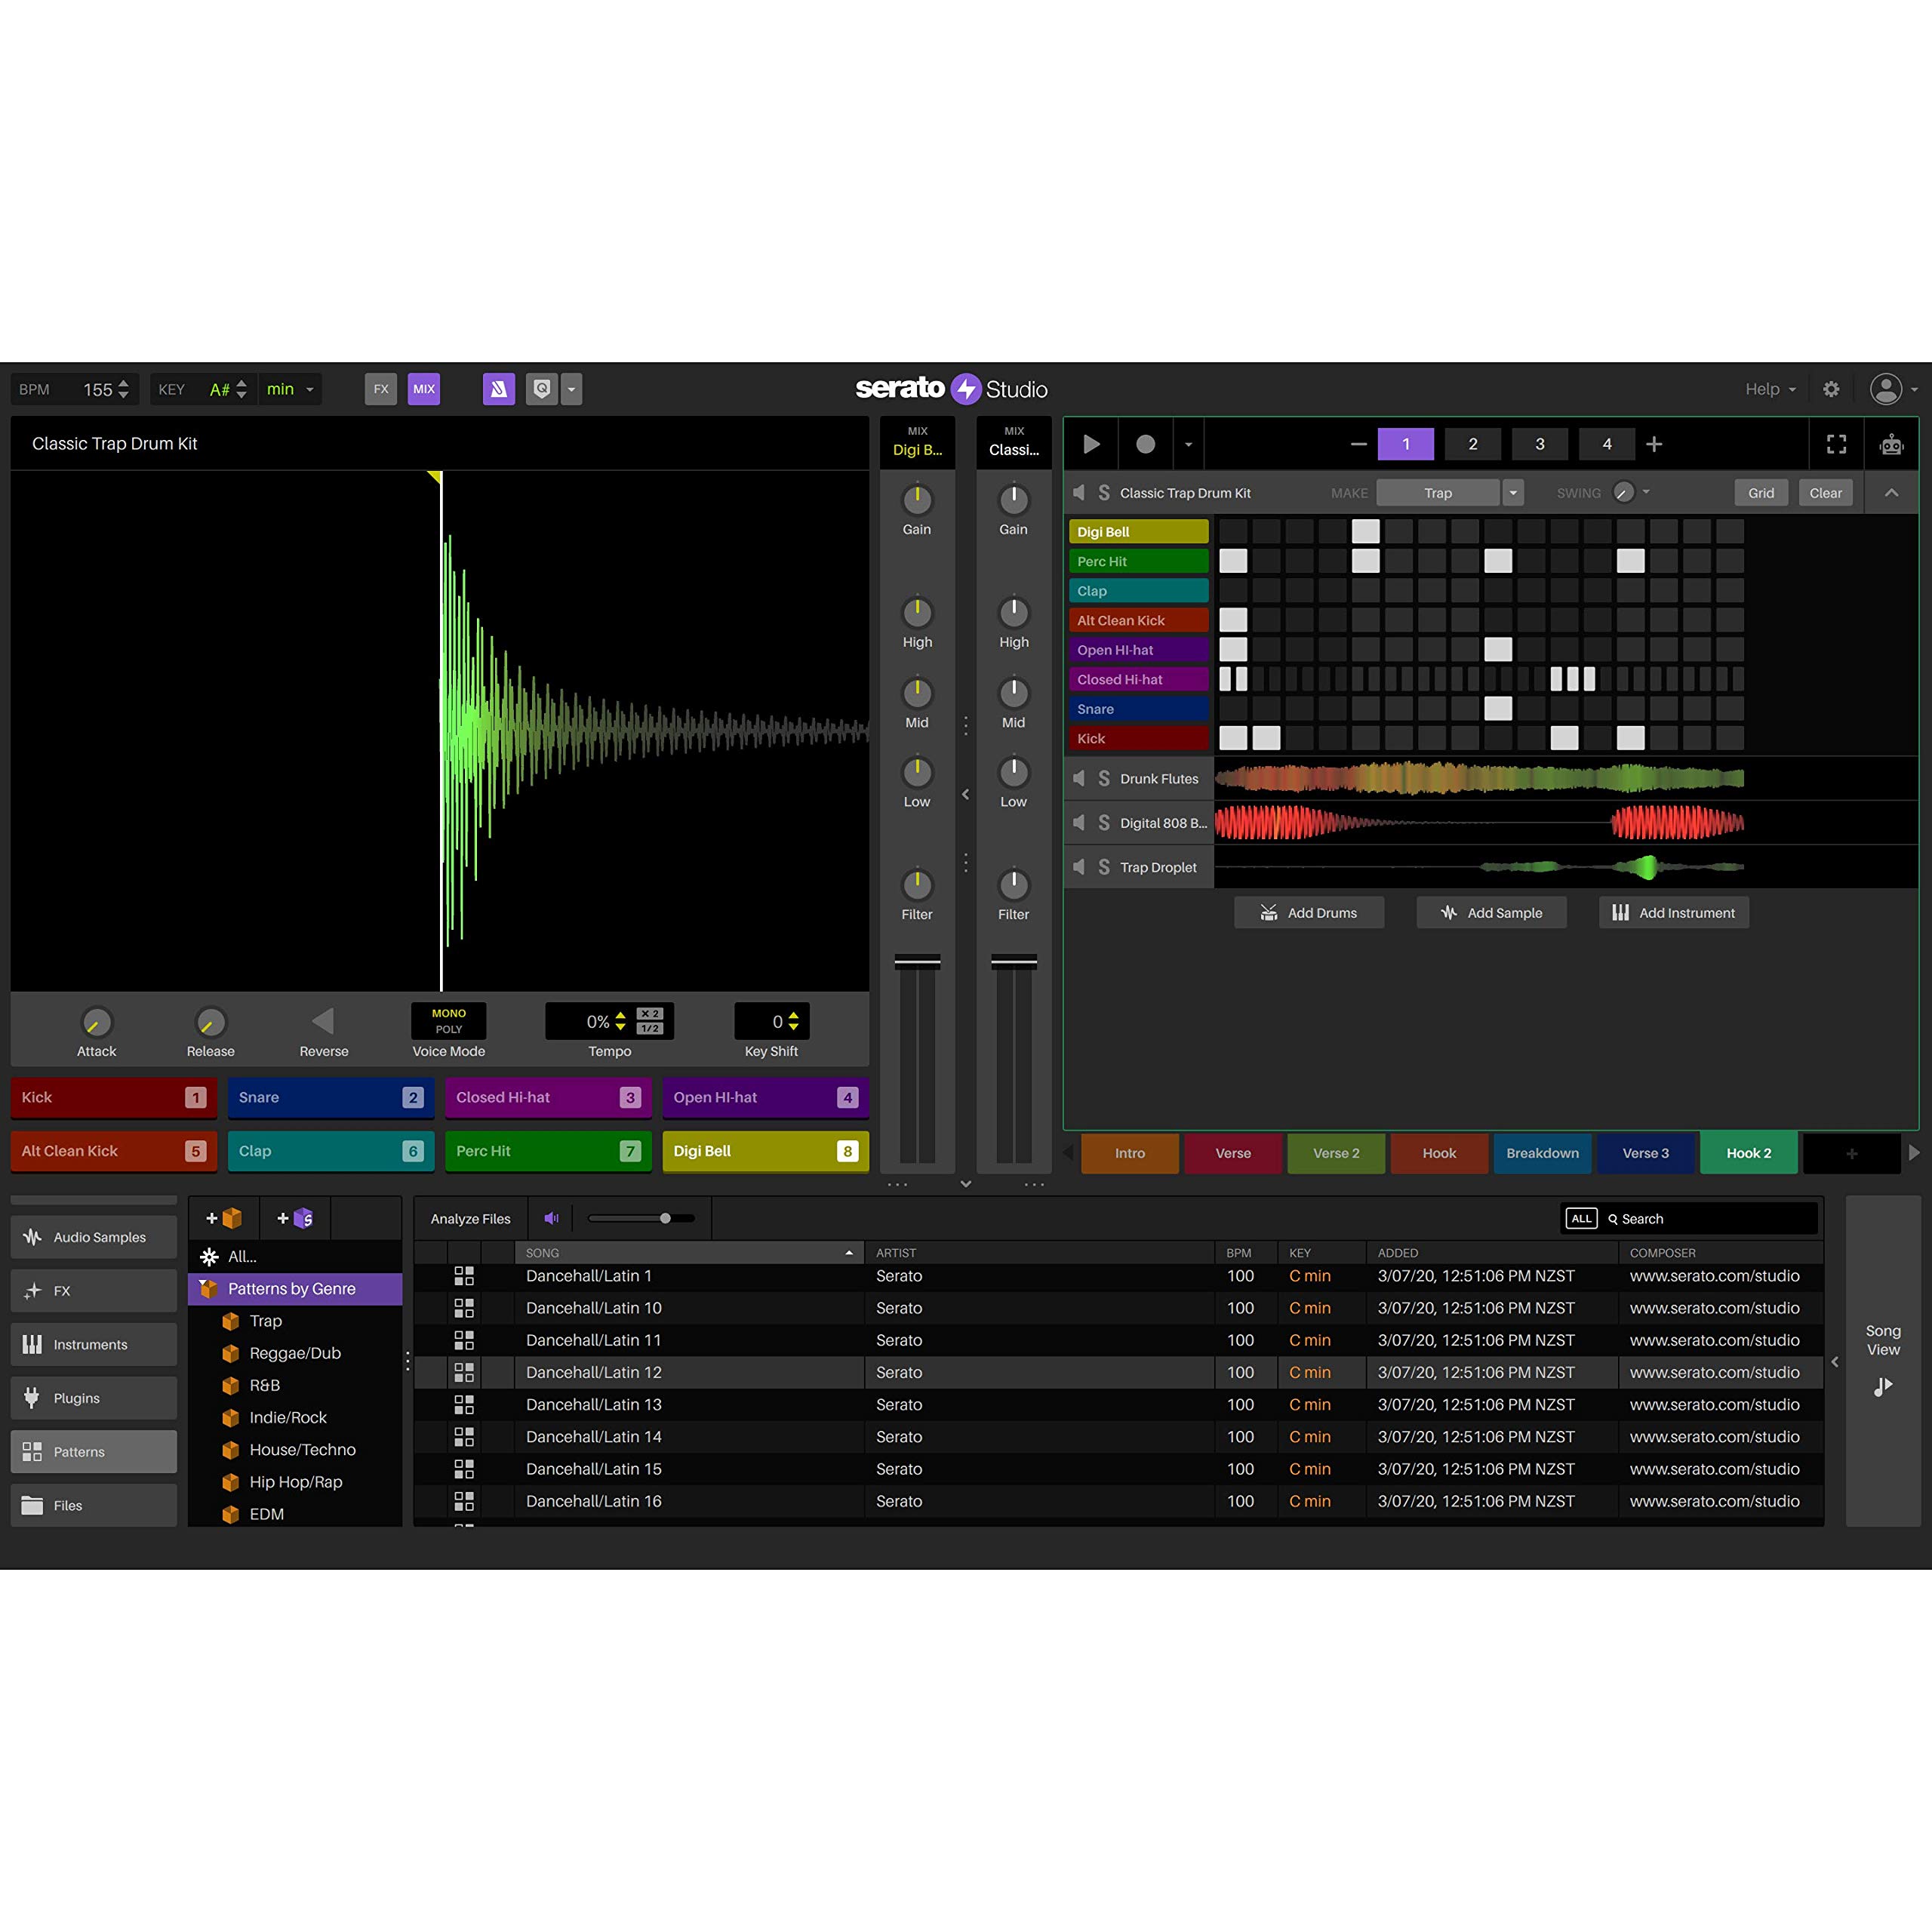Click the add drum kit crate icon
Viewport: 1932px width, 1932px height.
pos(224,1218)
